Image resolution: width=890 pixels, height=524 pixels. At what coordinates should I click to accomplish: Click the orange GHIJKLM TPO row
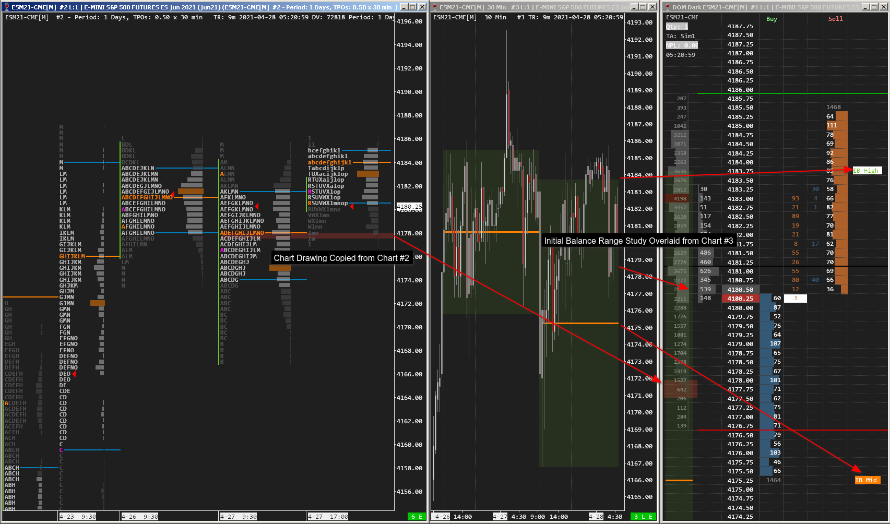click(72, 256)
